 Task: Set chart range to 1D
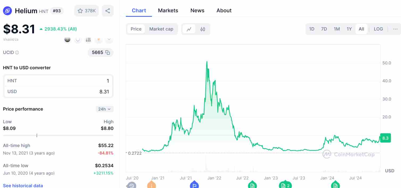click(312, 29)
